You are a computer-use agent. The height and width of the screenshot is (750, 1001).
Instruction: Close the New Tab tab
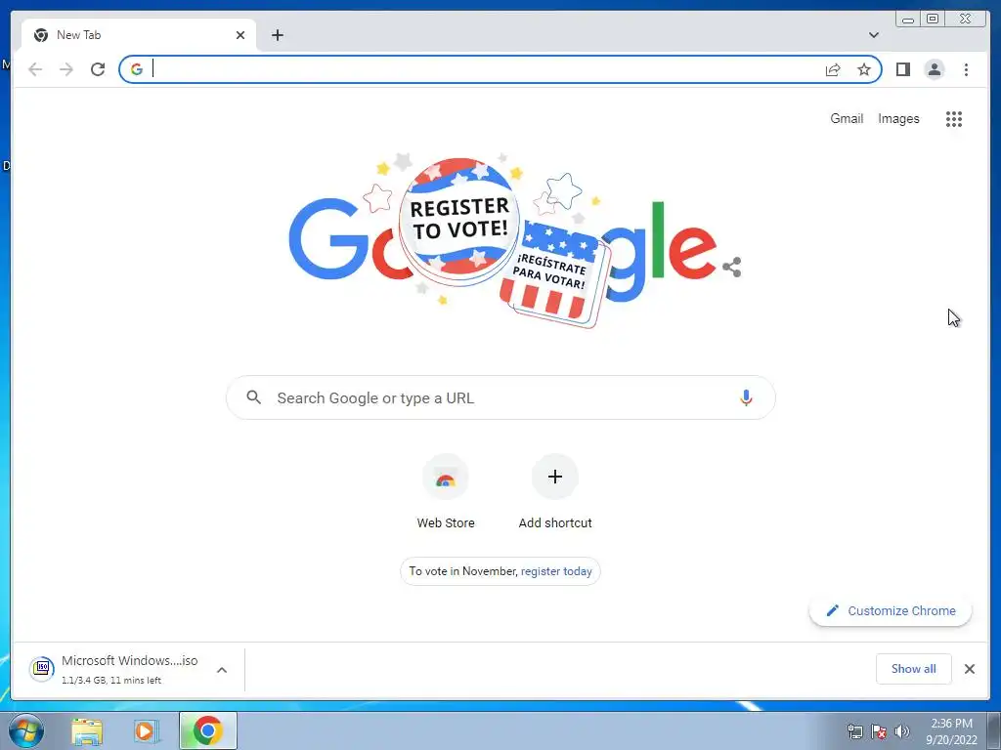[240, 35]
